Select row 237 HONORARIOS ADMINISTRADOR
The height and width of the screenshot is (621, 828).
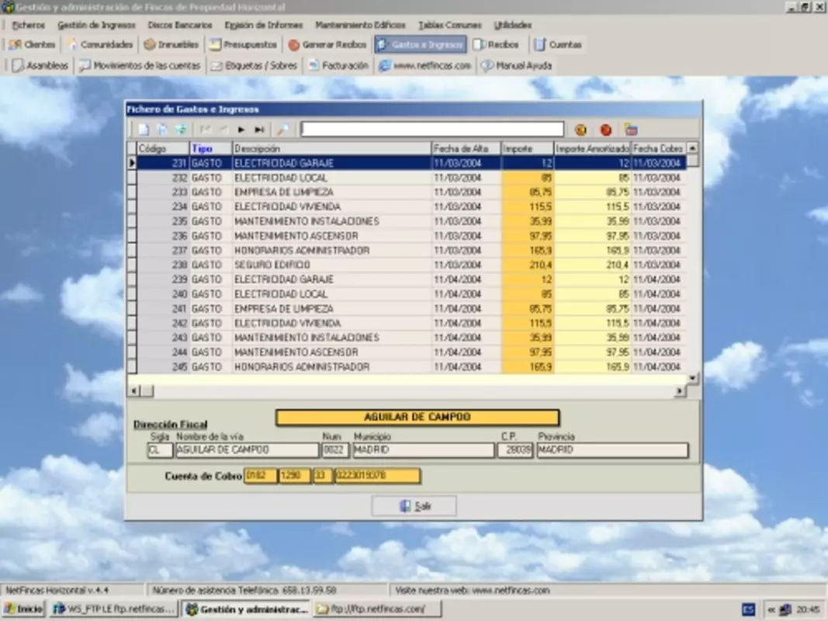click(x=411, y=250)
